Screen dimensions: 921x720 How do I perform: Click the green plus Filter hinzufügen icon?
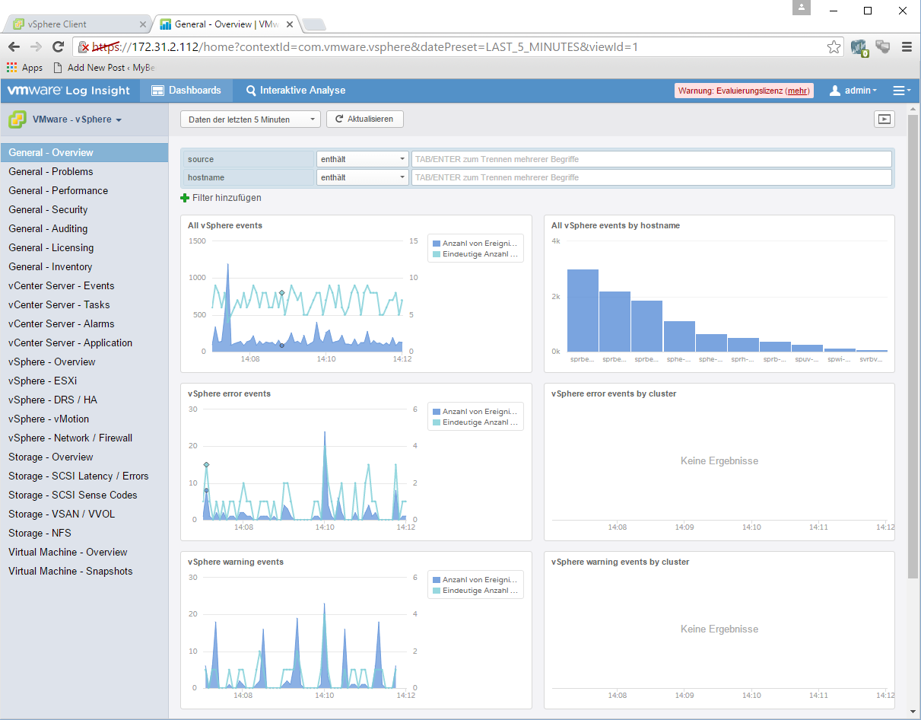pyautogui.click(x=185, y=198)
